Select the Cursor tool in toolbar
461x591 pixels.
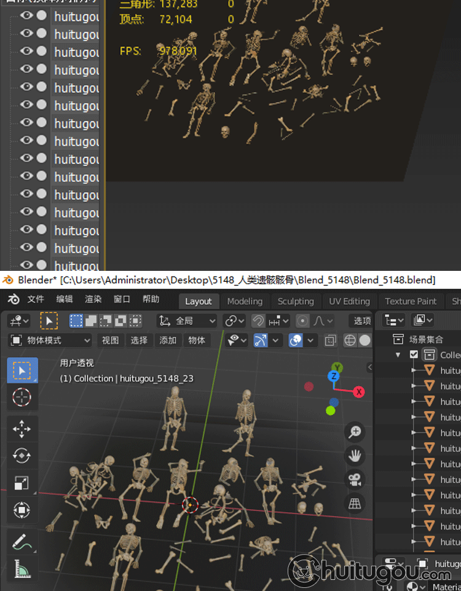point(22,398)
